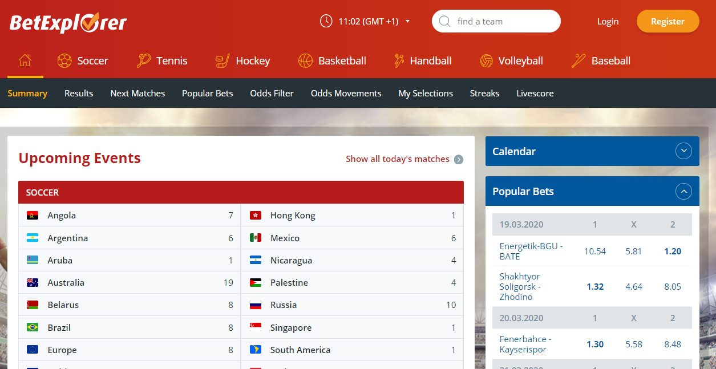Click the baseball bat icon
716x369 pixels.
pos(579,60)
